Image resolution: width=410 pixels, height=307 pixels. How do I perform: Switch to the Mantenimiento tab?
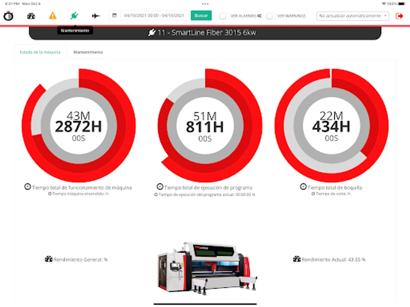[88, 52]
